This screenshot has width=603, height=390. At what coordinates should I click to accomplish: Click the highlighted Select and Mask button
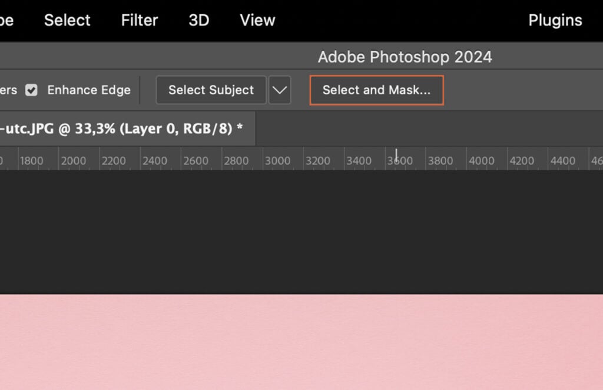[x=376, y=90]
